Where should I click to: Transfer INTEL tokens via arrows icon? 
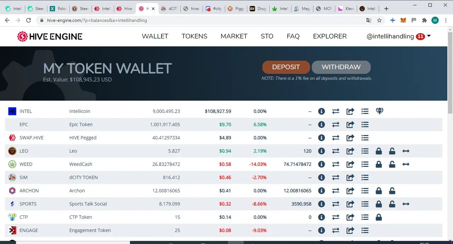(336, 111)
